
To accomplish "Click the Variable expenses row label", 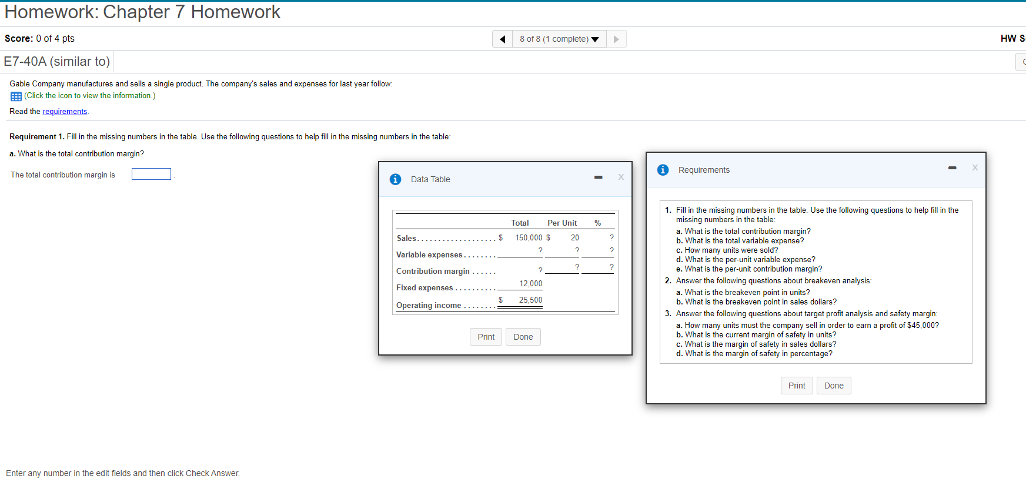I will [x=429, y=255].
